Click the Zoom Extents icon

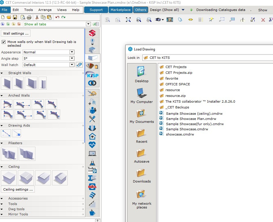[128, 20]
